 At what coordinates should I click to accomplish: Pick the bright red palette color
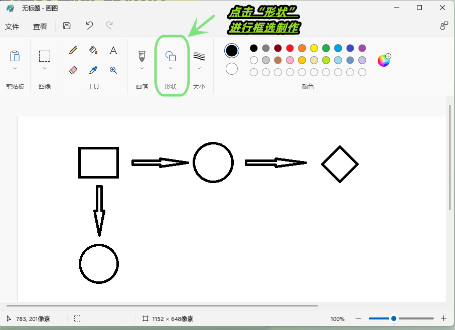point(290,48)
